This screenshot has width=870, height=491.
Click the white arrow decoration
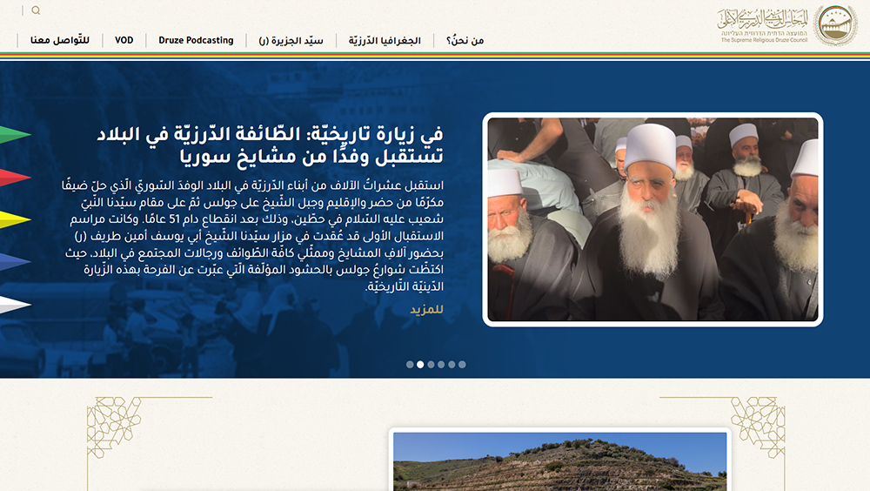[x=15, y=305]
